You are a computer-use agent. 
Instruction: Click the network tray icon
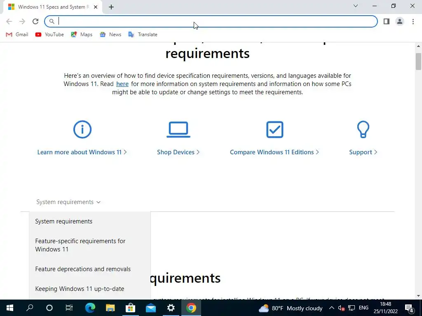352,308
